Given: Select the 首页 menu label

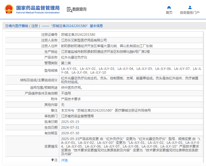Looking at the screenshot, I should click(169, 12).
